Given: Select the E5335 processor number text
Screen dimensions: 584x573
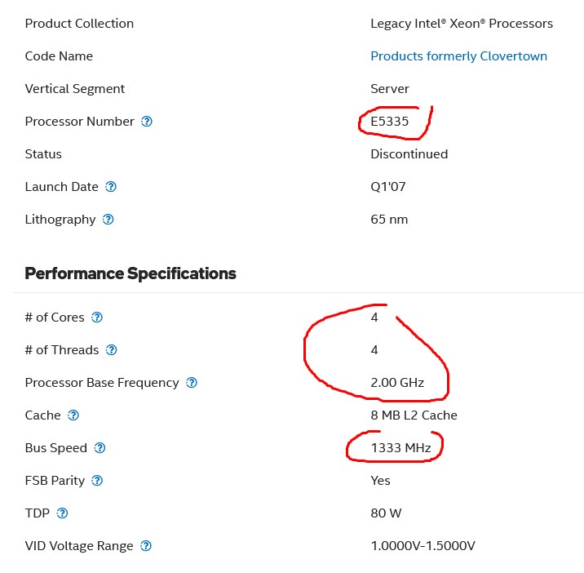Looking at the screenshot, I should [390, 122].
